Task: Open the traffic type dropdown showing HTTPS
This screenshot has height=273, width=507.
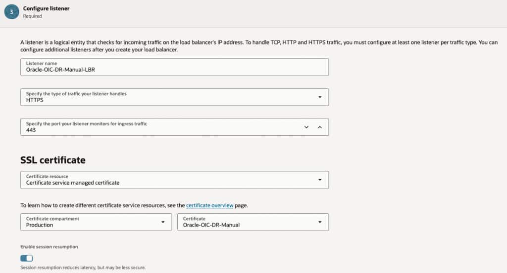Action: 168,97
